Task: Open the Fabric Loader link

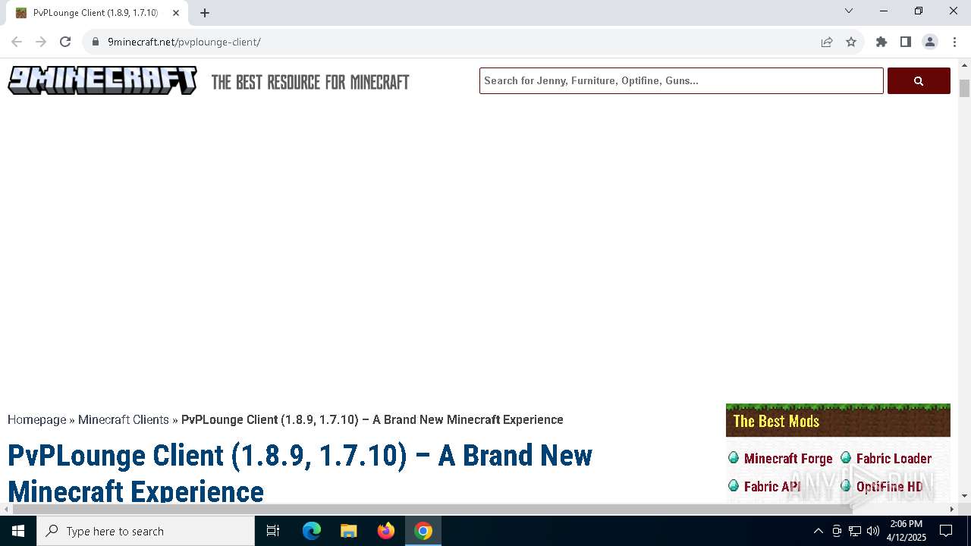Action: [894, 459]
